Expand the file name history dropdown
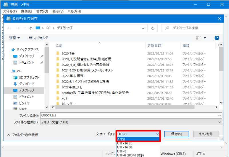Viewport: 229px width, 157px height. tap(220, 116)
